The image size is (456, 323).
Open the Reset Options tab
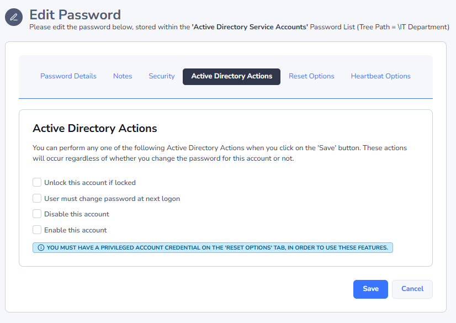311,76
